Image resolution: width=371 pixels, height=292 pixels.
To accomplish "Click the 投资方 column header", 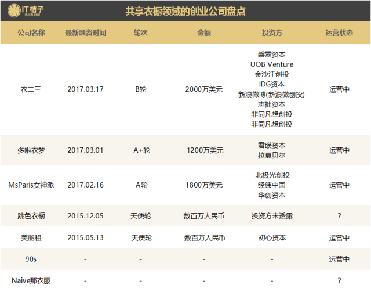I will pyautogui.click(x=272, y=33).
